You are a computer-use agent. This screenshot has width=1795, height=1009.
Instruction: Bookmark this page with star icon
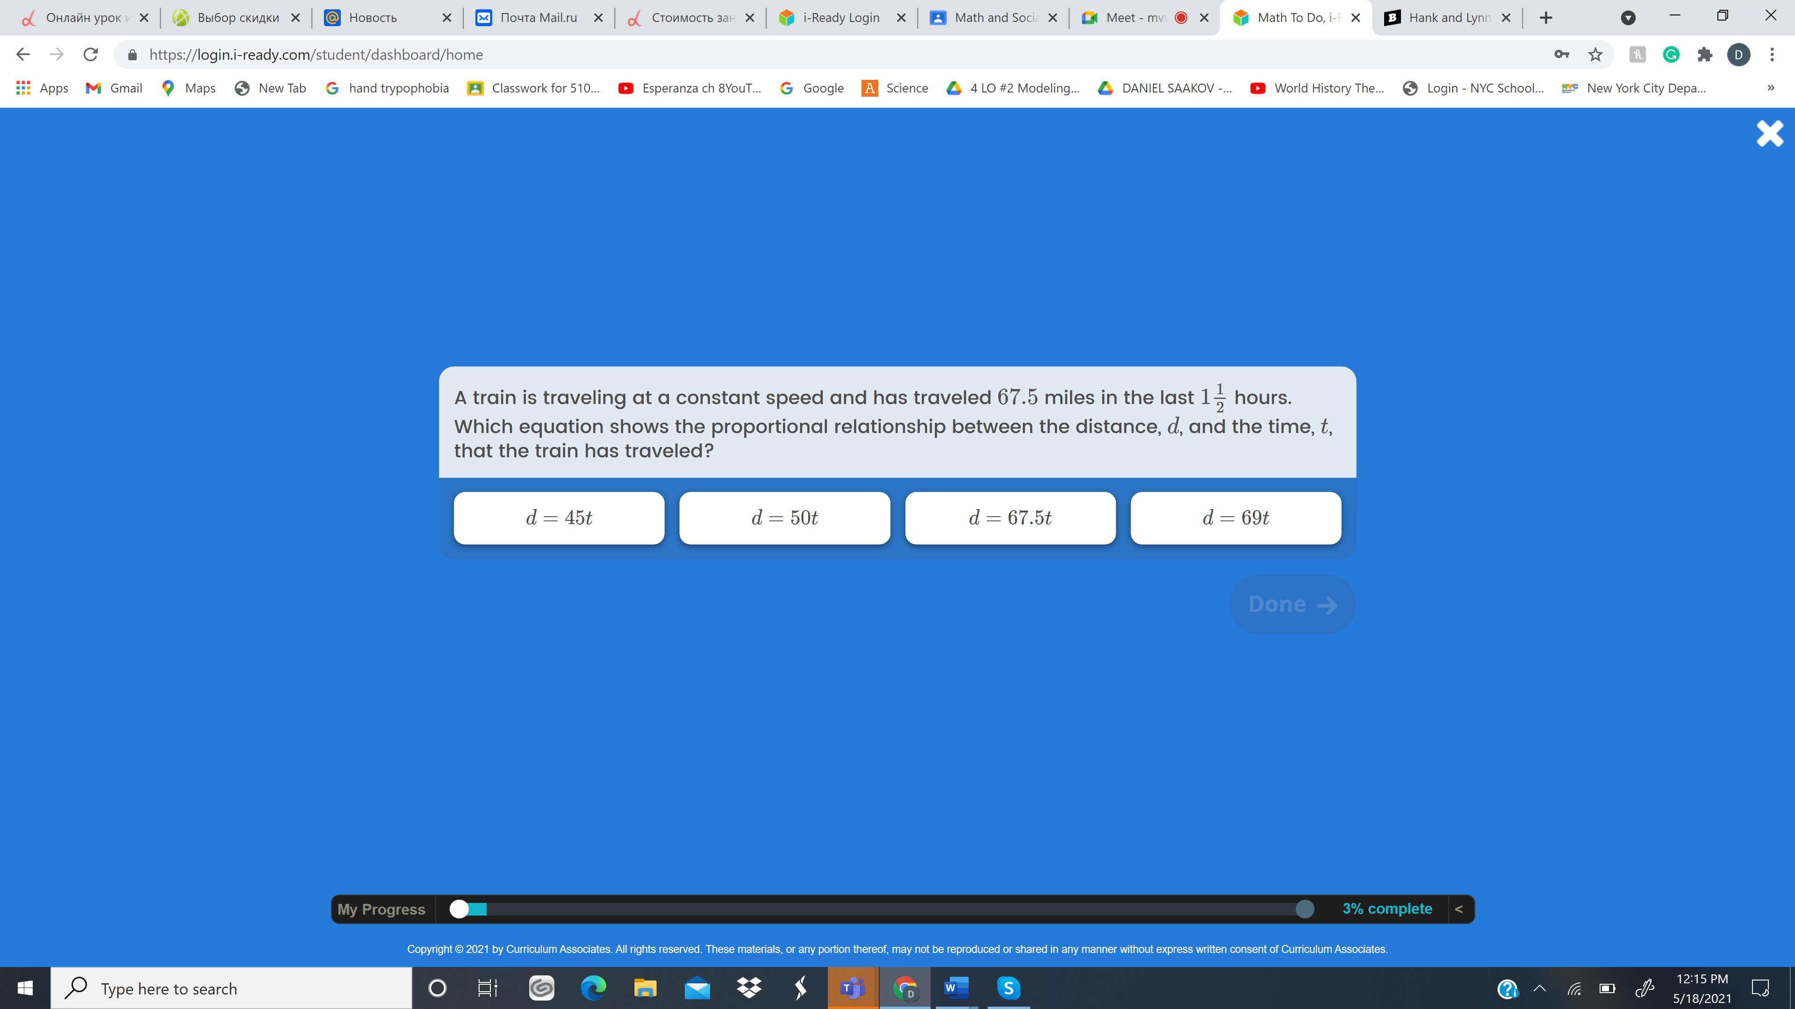point(1595,54)
